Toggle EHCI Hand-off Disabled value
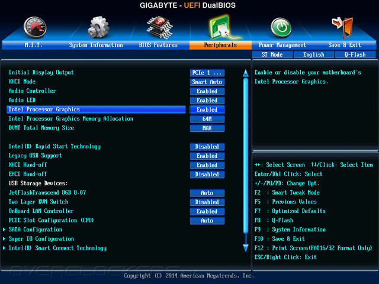Screen dimensions: 379x284 [x=207, y=175]
